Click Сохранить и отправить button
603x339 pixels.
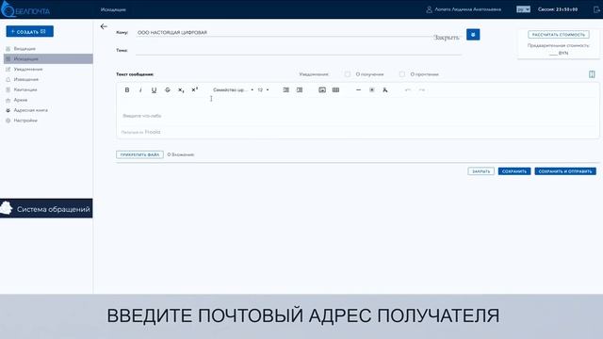tap(565, 171)
